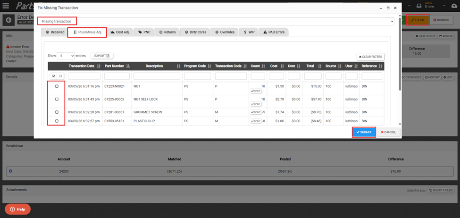Dismiss the error with Dismiss button
Image resolution: width=460 pixels, height=218 pixels.
tap(441, 20)
